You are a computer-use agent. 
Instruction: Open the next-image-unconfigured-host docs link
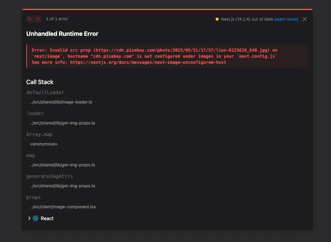pos(148,62)
